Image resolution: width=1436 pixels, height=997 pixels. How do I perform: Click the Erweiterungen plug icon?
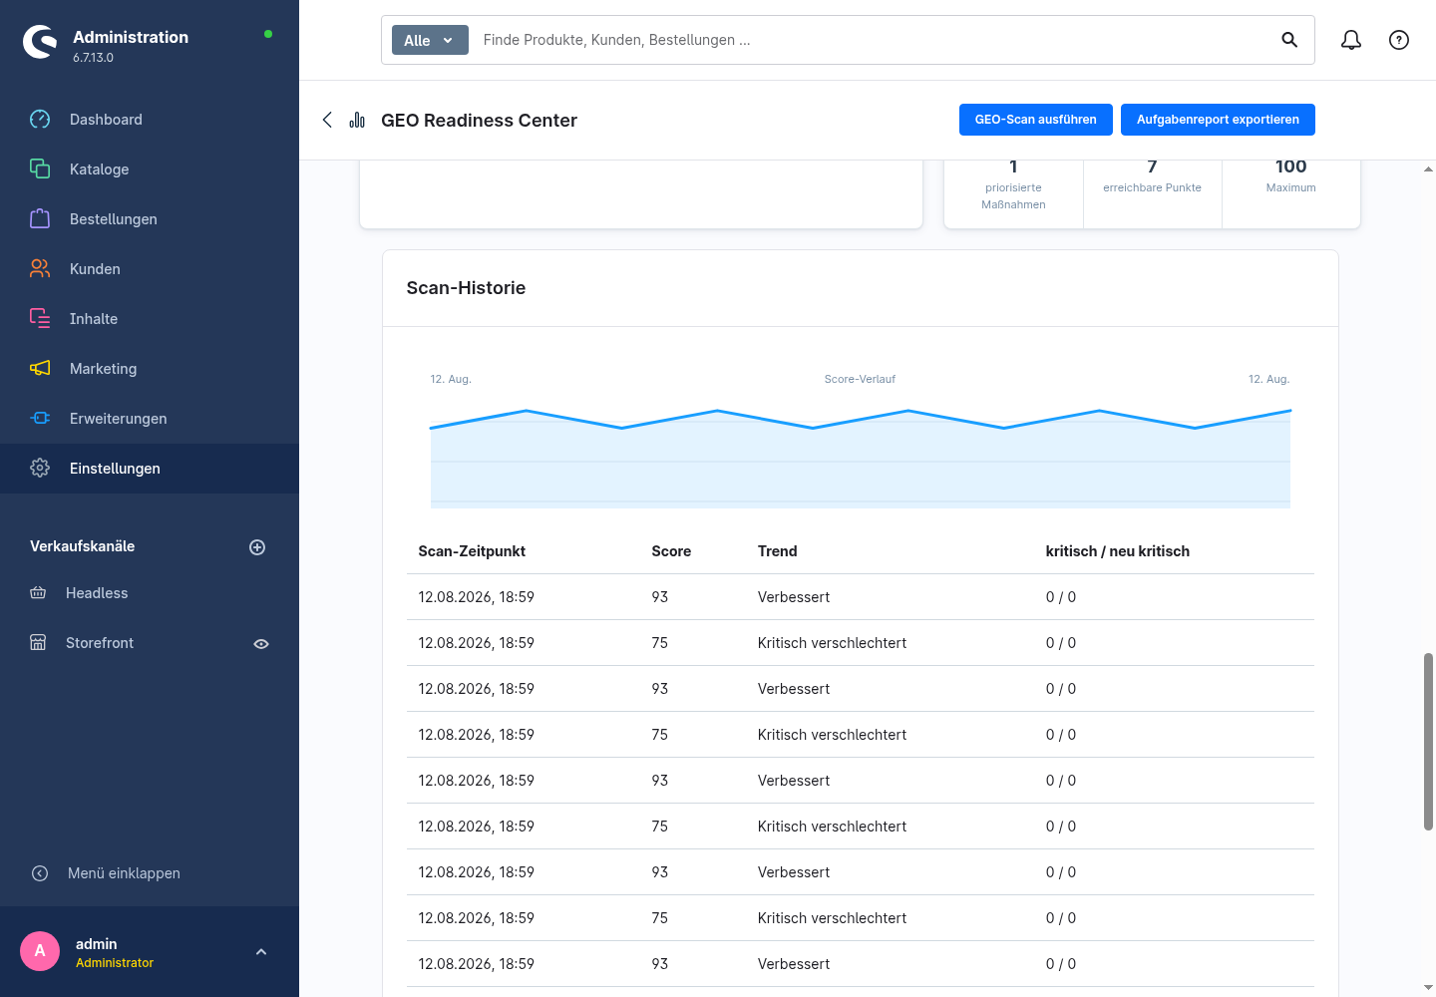click(x=40, y=419)
